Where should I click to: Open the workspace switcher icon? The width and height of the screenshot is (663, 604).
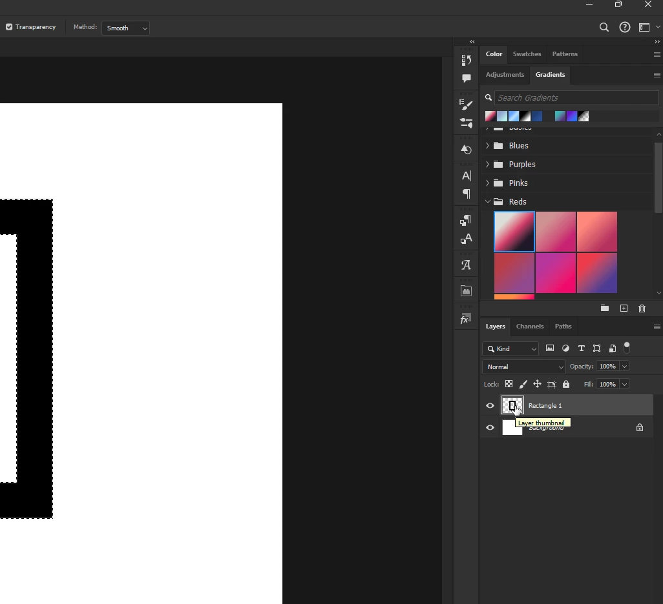pos(644,28)
